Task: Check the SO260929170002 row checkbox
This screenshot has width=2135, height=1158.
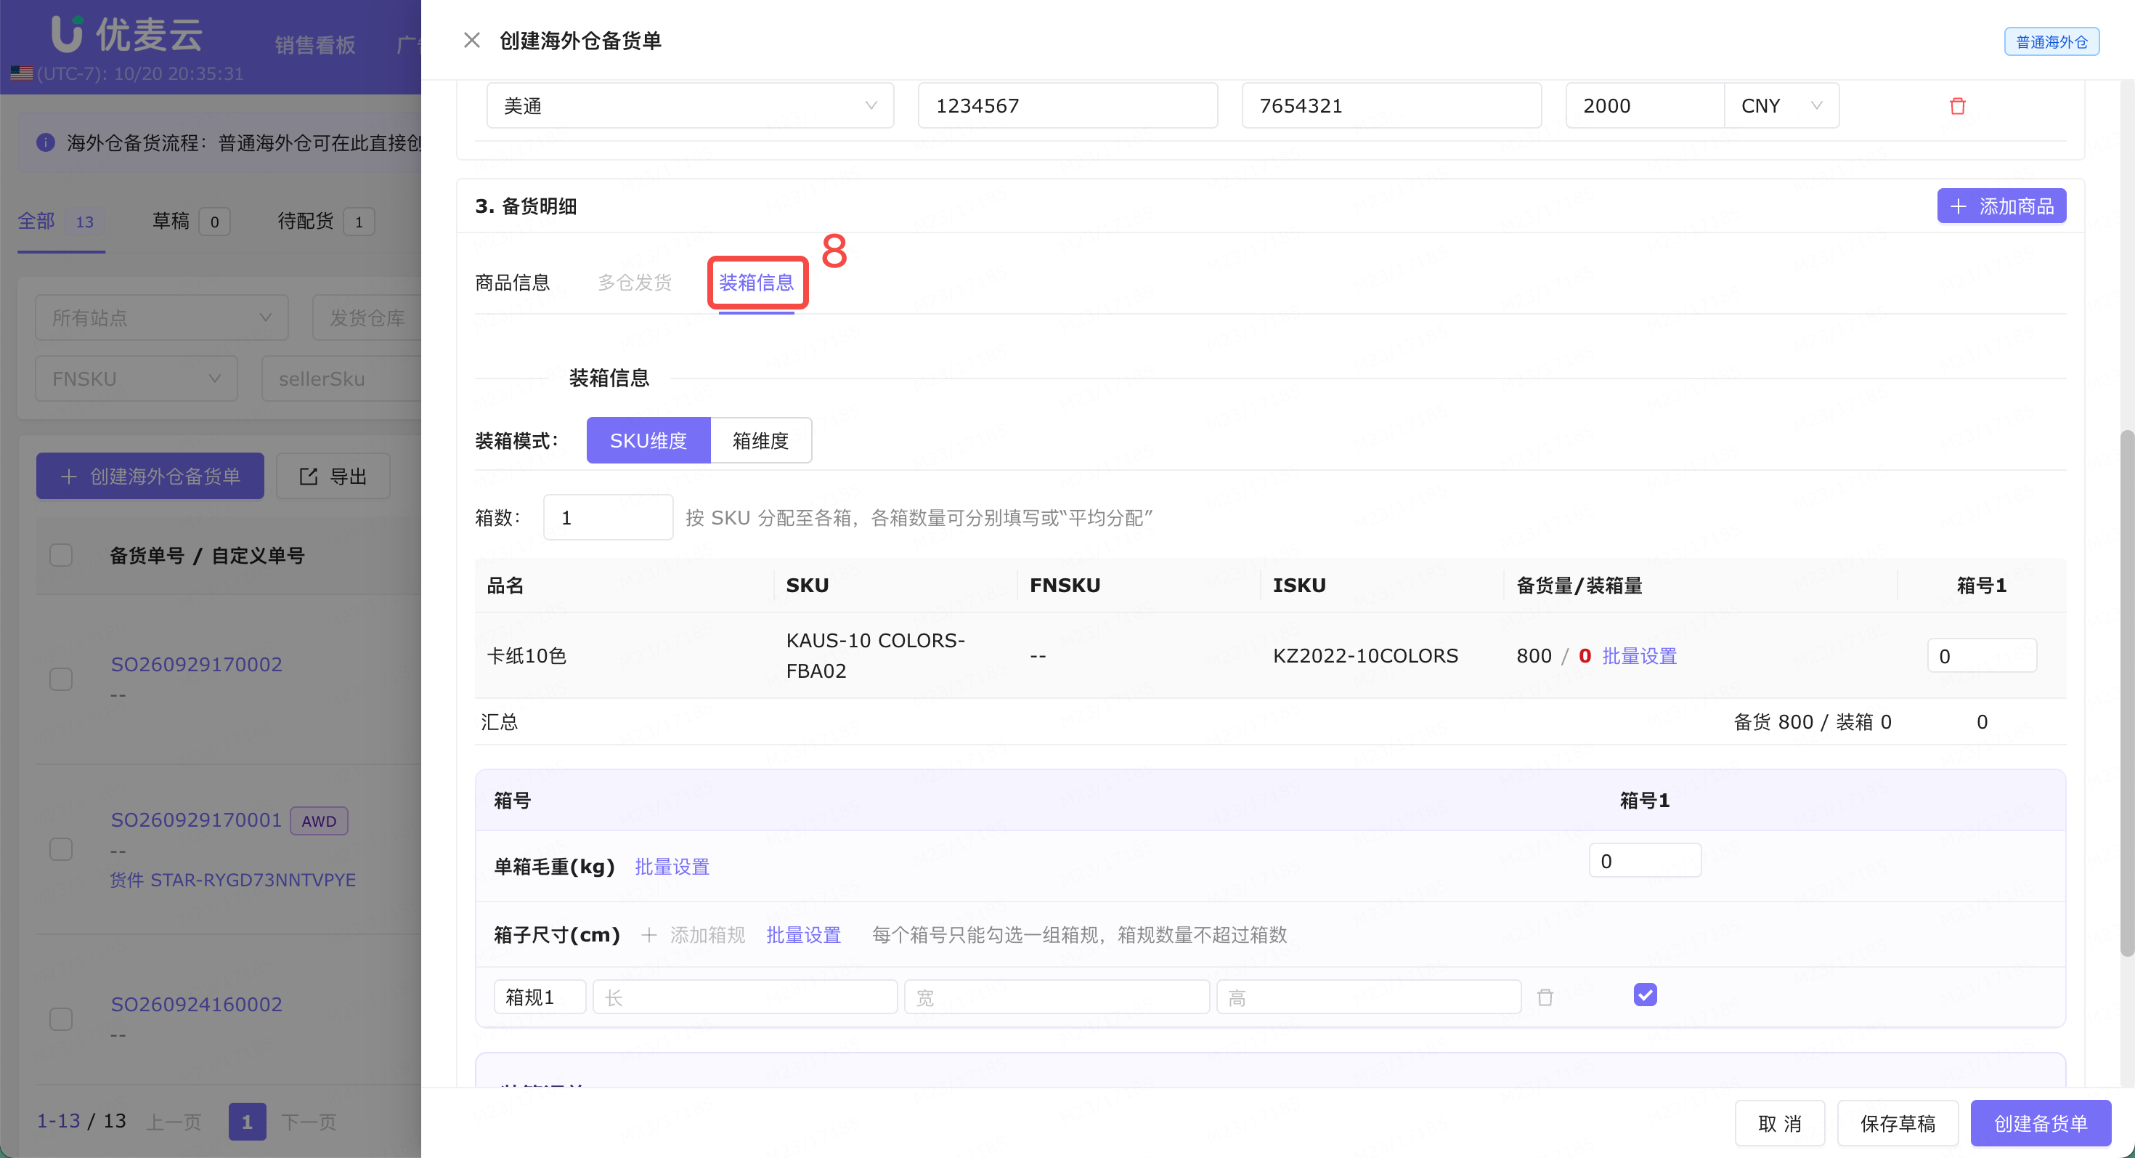Action: click(x=61, y=679)
